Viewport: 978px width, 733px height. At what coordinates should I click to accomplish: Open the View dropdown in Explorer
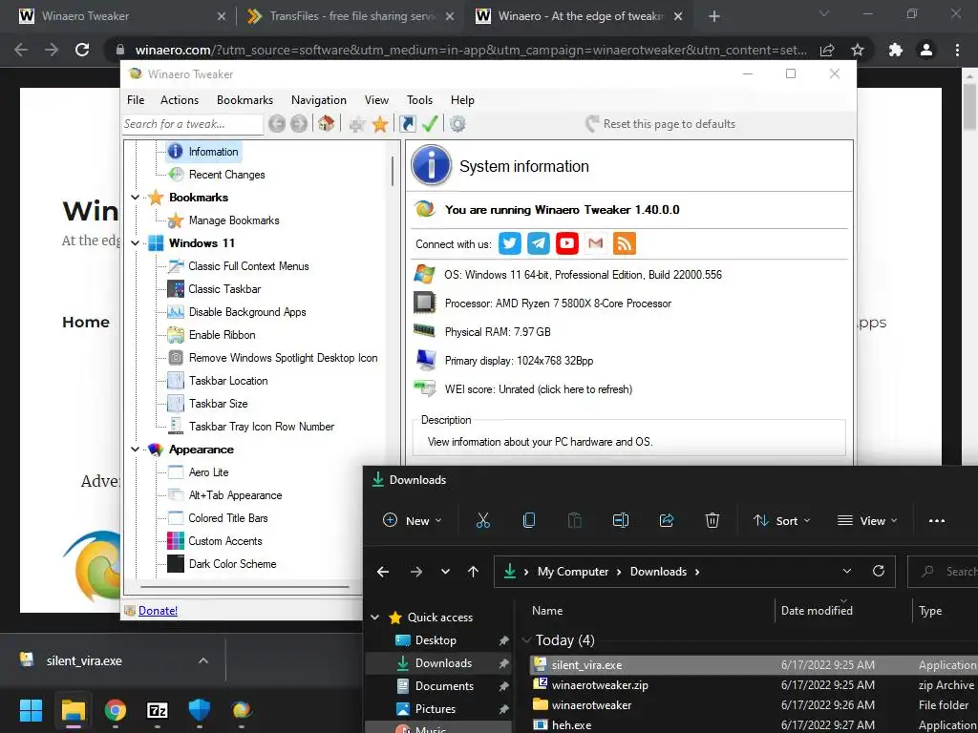pyautogui.click(x=867, y=520)
